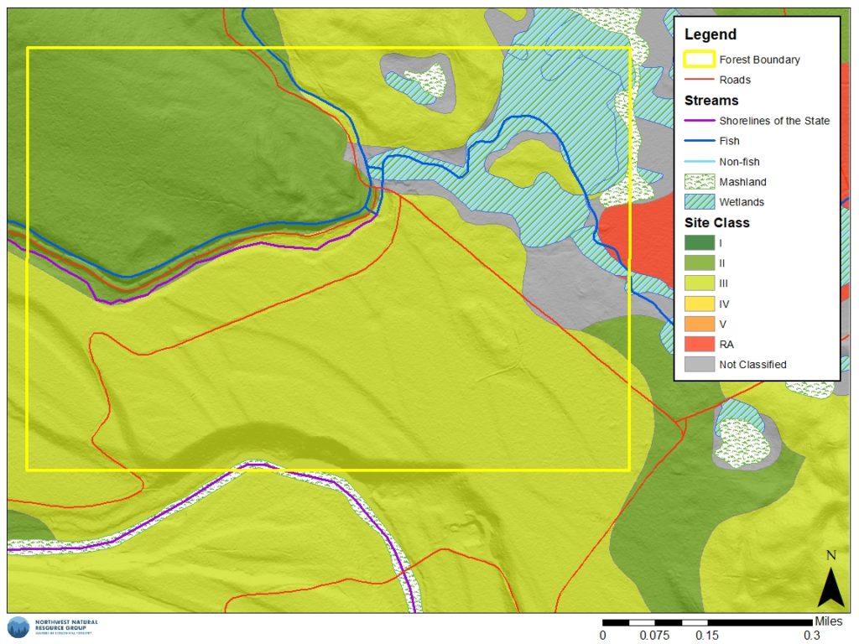
Task: Select the Site Class II green swatch
Action: pos(700,262)
